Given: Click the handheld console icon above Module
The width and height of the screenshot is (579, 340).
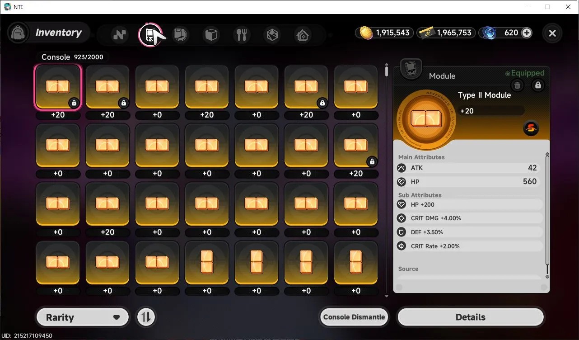Looking at the screenshot, I should (x=411, y=69).
